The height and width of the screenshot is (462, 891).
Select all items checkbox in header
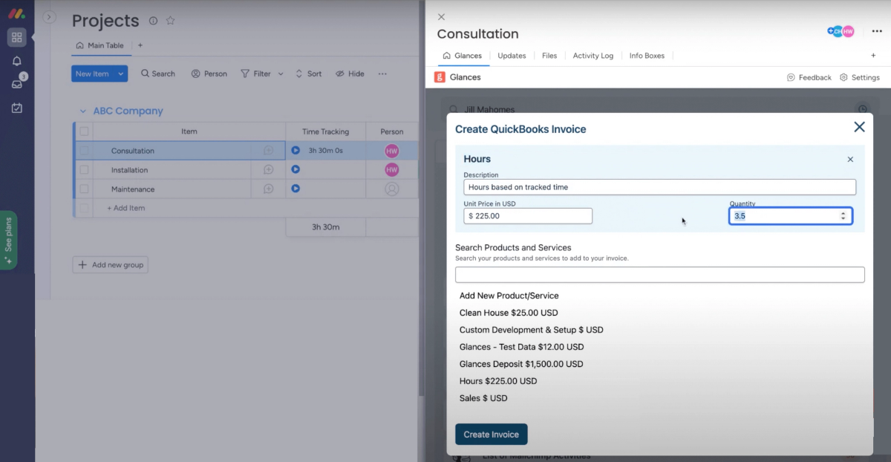(x=84, y=131)
